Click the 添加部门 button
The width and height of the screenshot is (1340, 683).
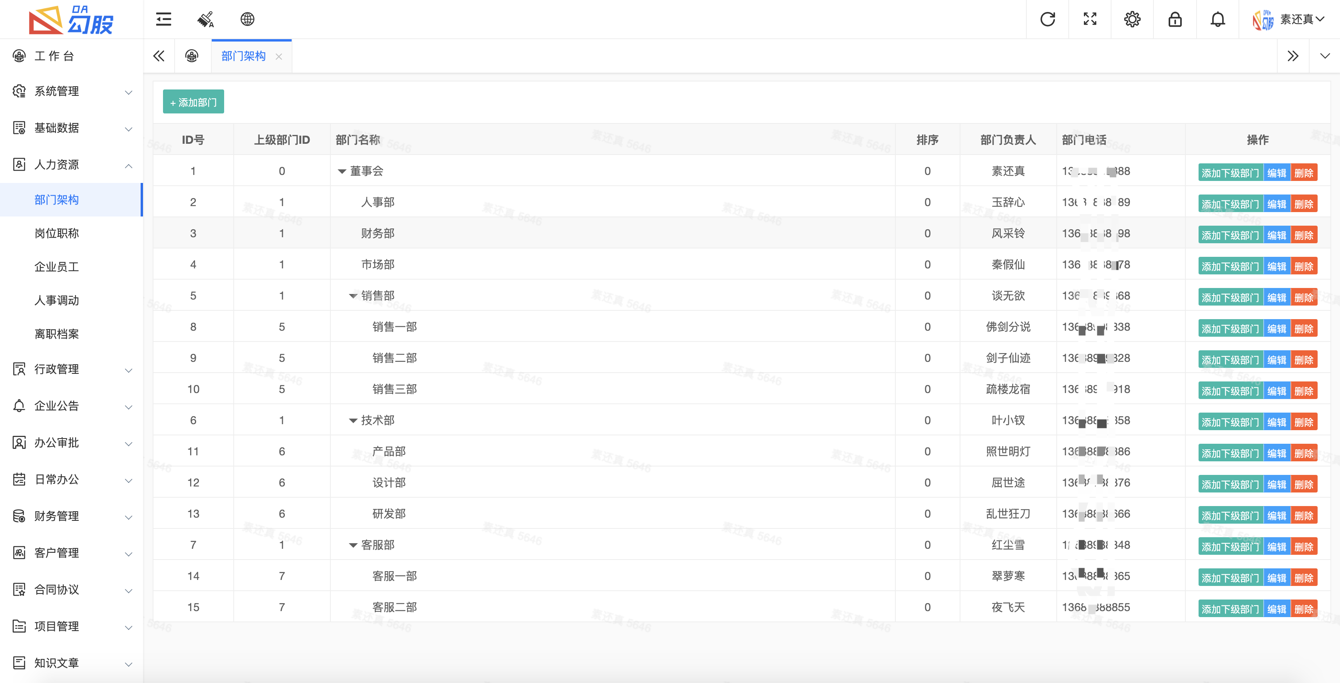[193, 102]
